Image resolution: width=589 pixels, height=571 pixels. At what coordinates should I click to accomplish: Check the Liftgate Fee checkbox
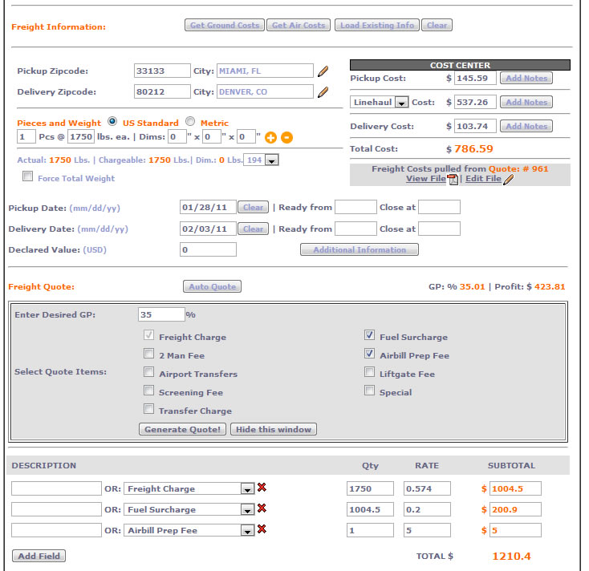369,372
